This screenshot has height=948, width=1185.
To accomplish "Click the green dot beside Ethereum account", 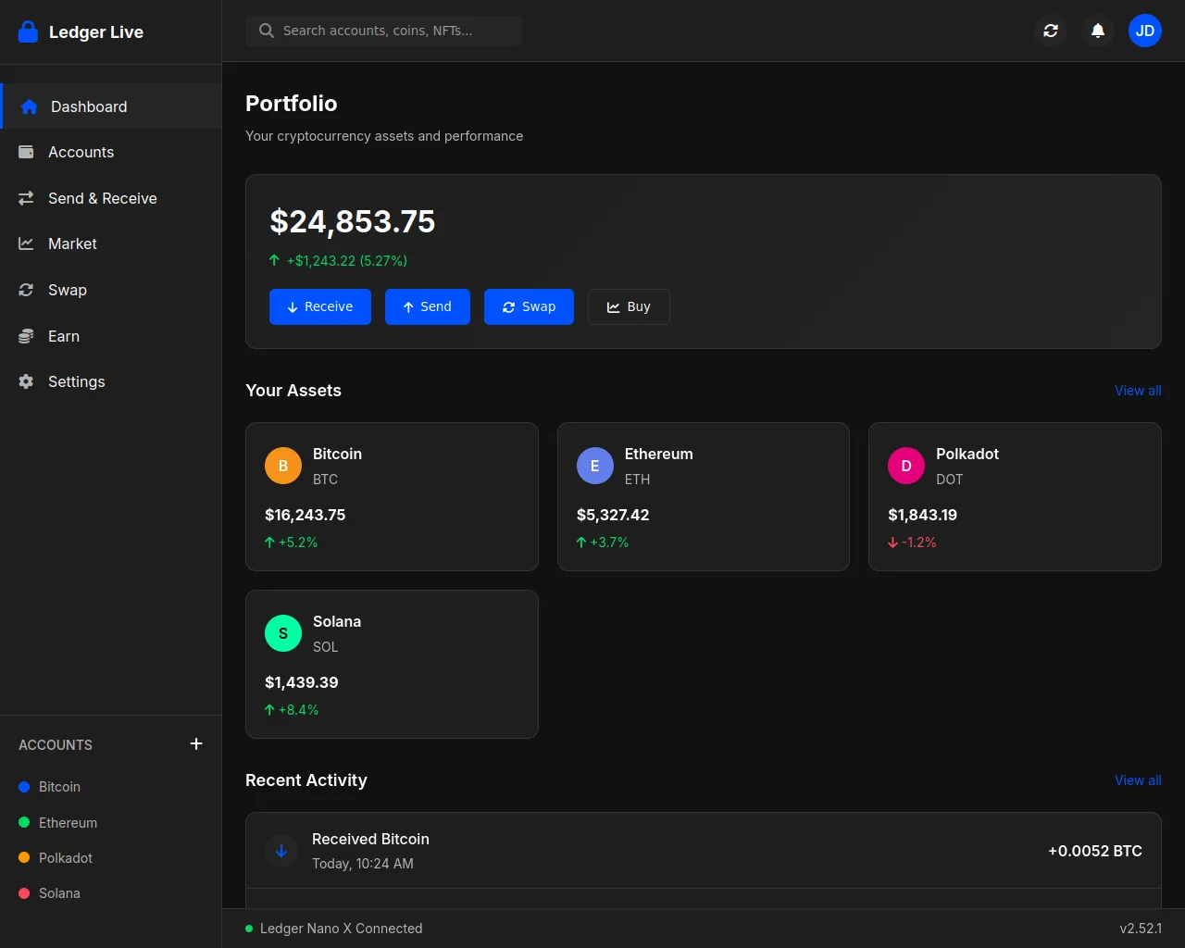I will (24, 822).
